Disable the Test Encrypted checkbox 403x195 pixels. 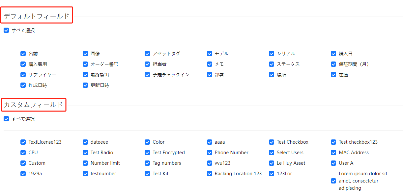[147, 153]
